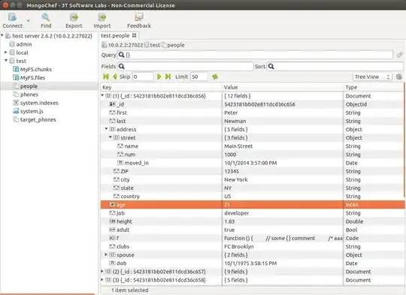406x295 pixels.
Task: Select the highlighted age field row
Action: (x=252, y=204)
